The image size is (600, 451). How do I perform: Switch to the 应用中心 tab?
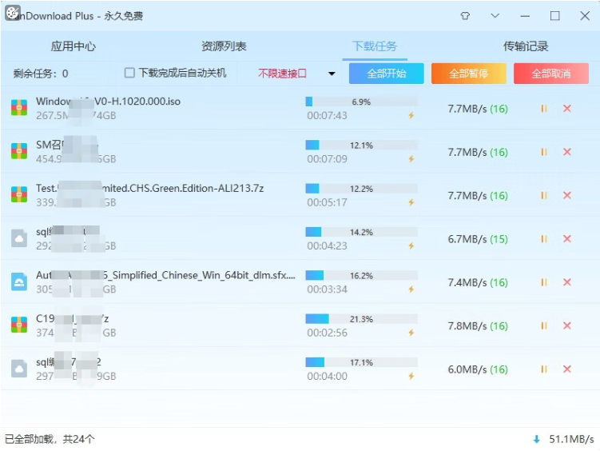(73, 46)
